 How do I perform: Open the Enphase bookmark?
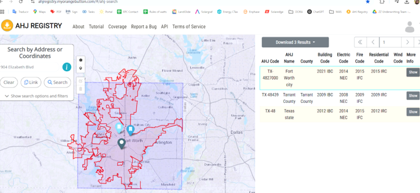pos(251,12)
